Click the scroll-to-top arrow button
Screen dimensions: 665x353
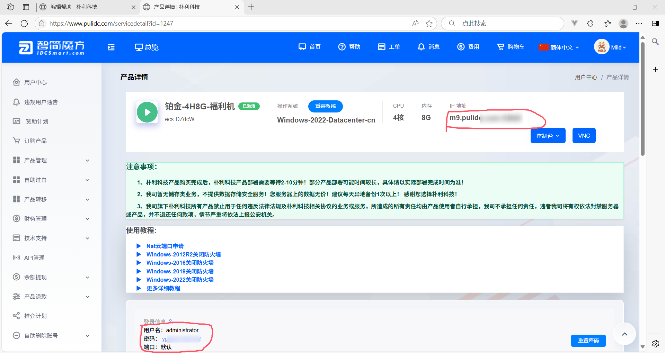pyautogui.click(x=624, y=334)
